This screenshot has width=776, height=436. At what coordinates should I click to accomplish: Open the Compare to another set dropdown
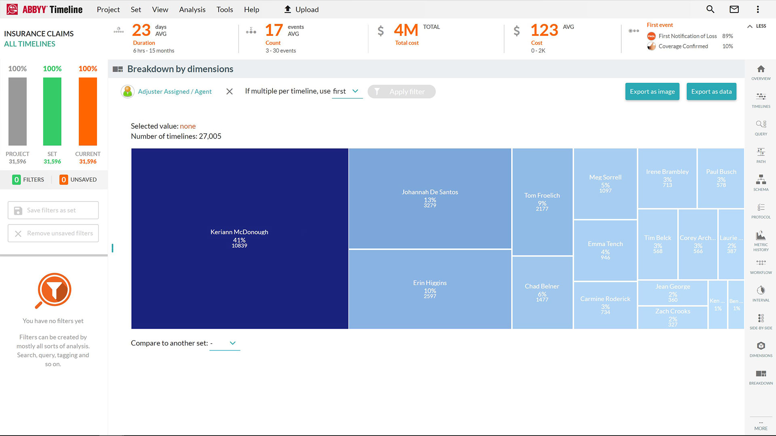[x=225, y=343]
